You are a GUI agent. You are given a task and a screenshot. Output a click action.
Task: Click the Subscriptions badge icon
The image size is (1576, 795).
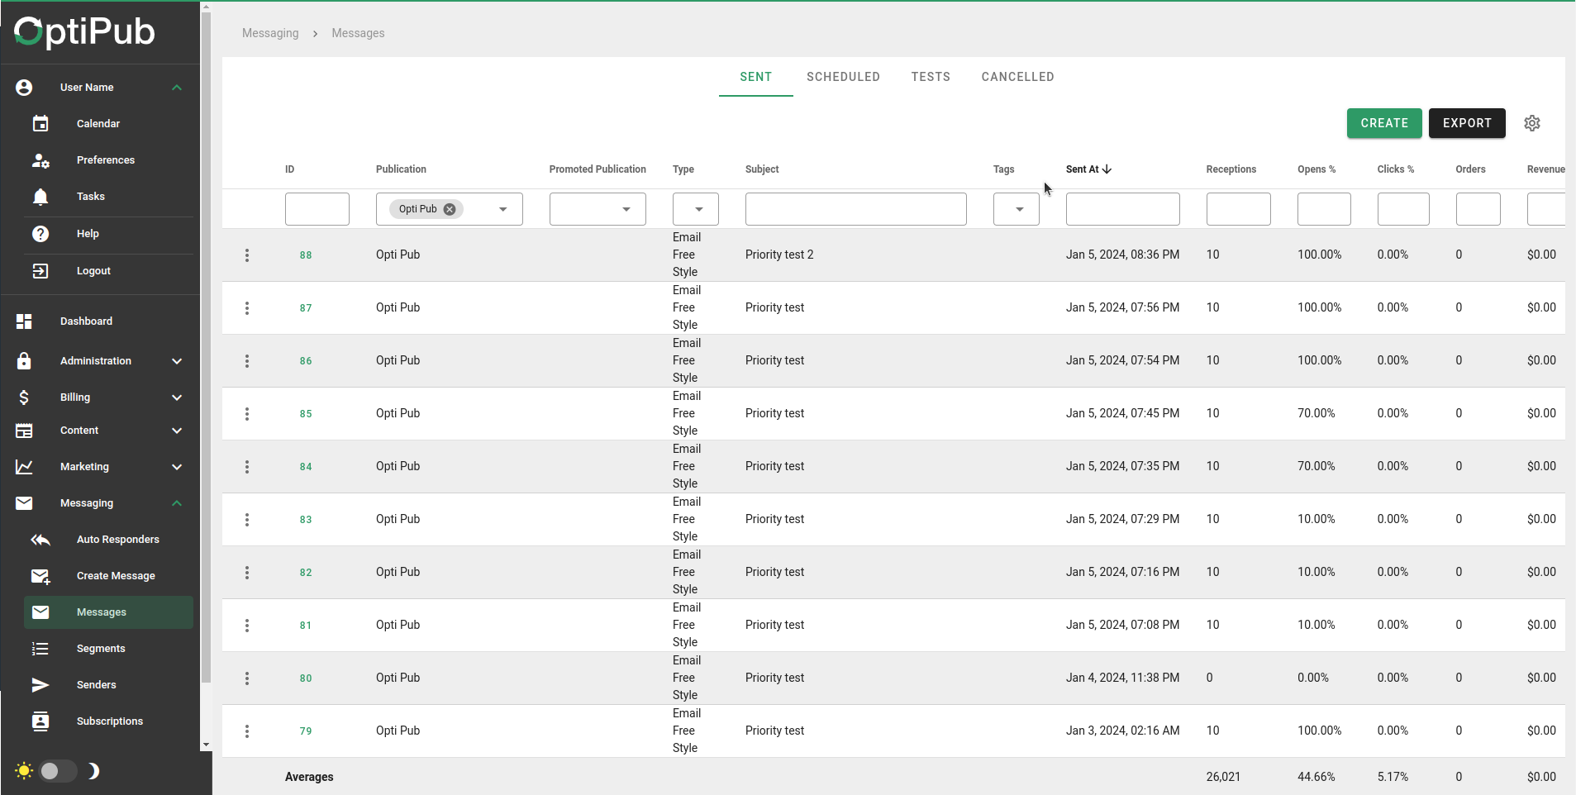40,721
